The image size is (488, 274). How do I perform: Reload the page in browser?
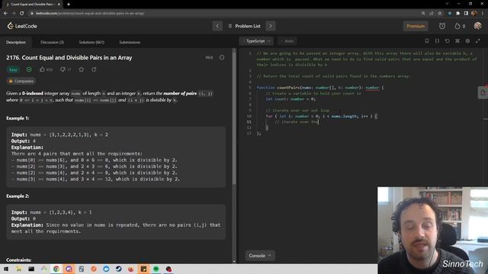[22, 14]
